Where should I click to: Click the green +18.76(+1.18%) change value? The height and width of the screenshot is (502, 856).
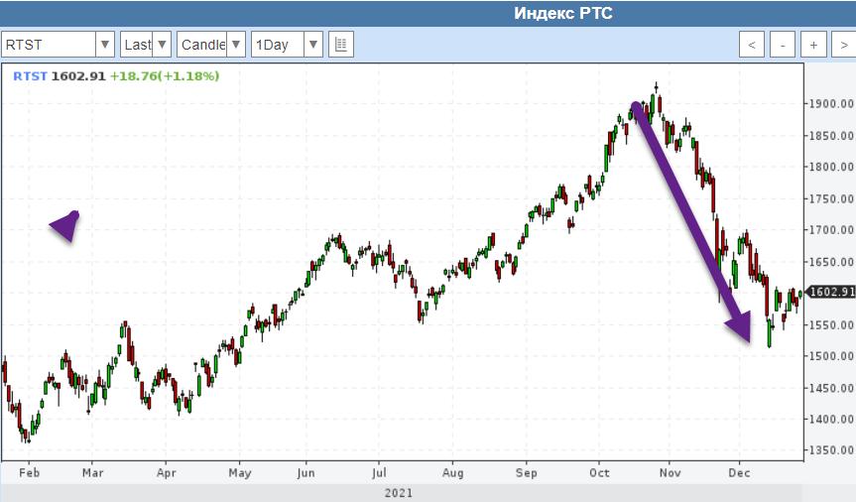165,75
